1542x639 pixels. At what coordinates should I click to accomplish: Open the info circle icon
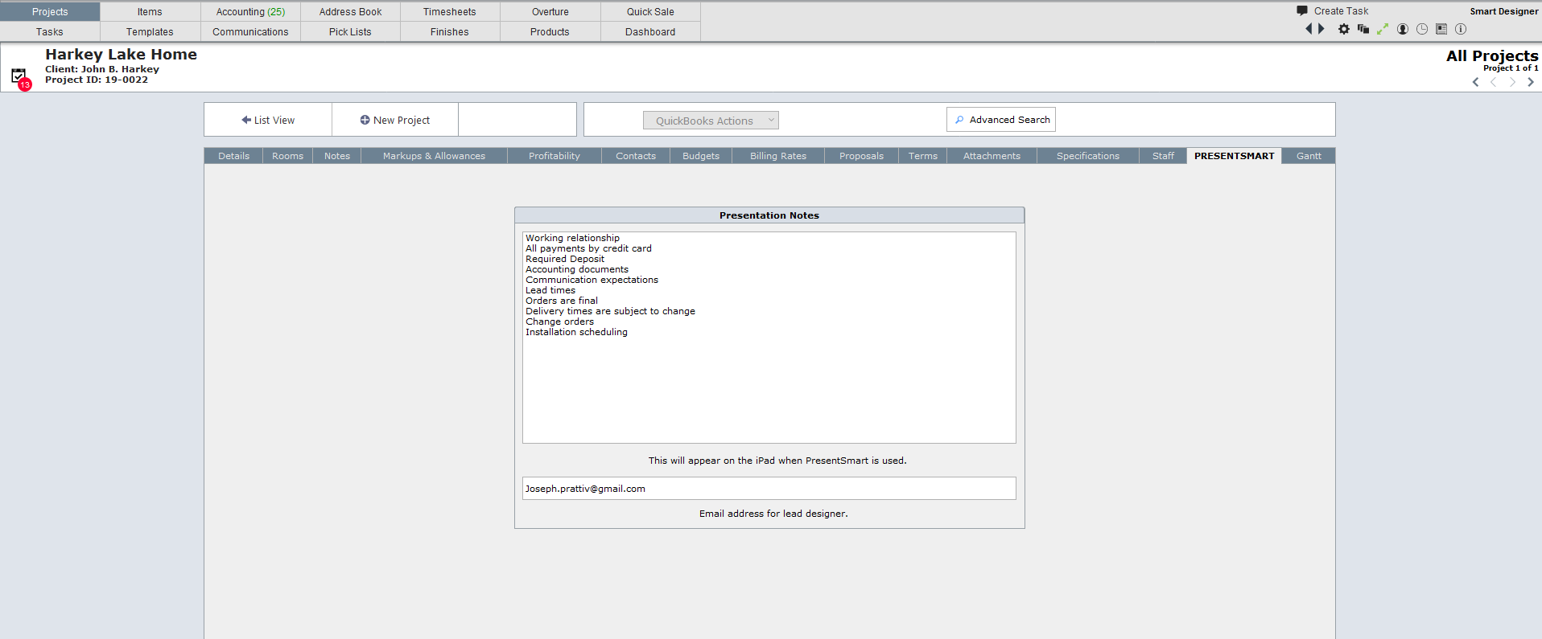pyautogui.click(x=1461, y=29)
